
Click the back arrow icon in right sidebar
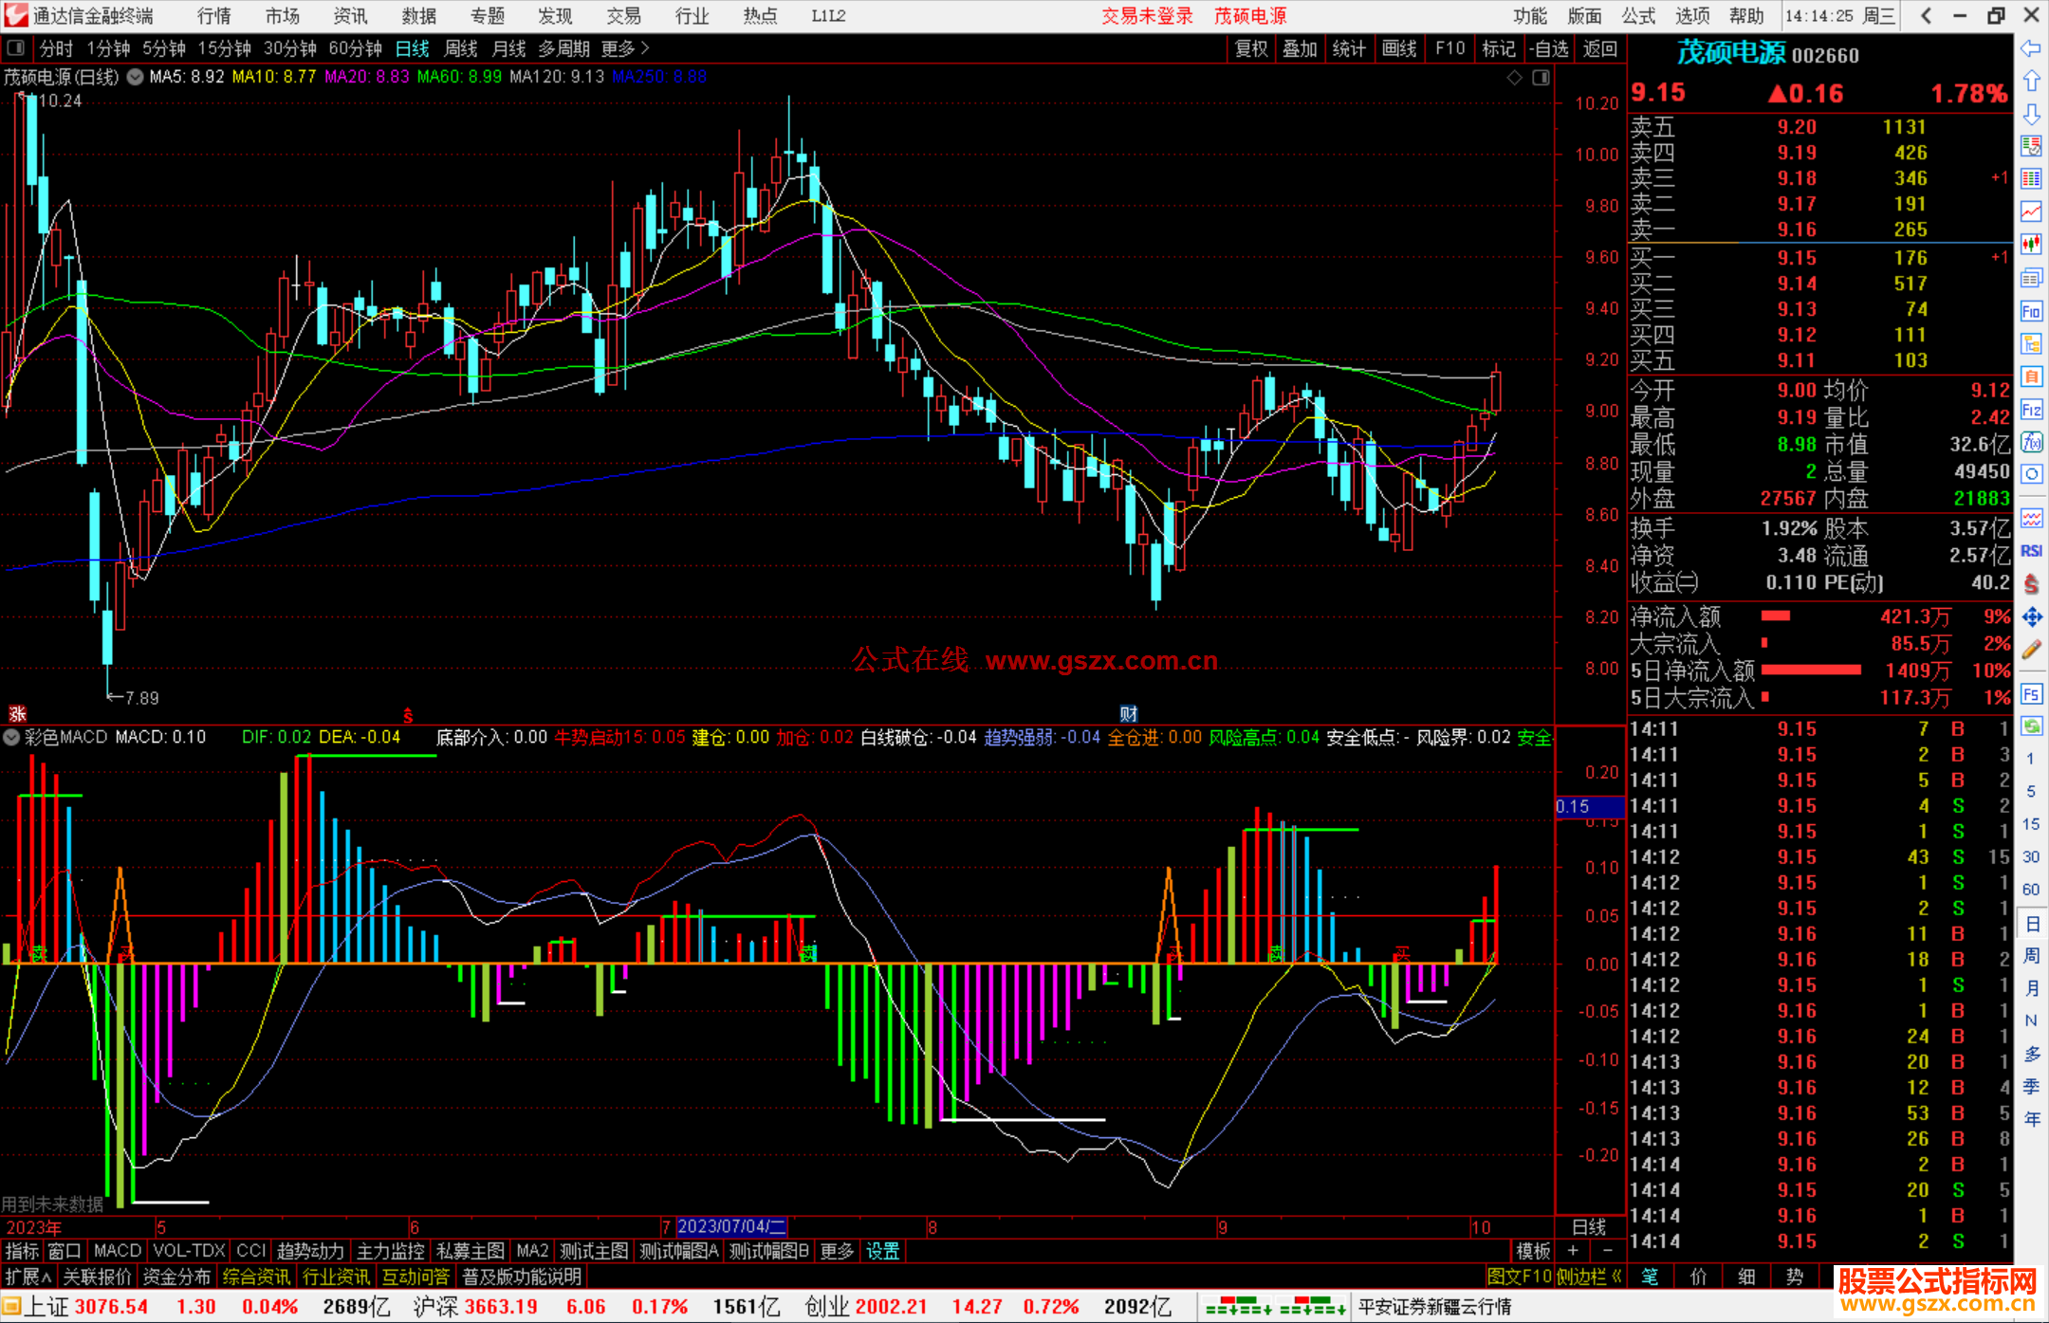[2031, 48]
